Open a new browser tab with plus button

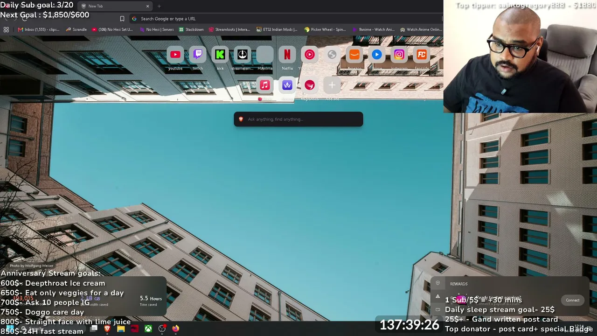[159, 6]
